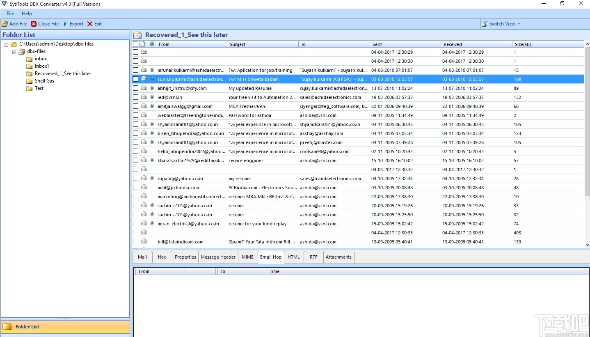Check the checkbox for the rupalidj@yahoo.co.in resume email
This screenshot has width=590, height=337.
(x=135, y=178)
